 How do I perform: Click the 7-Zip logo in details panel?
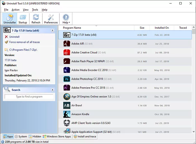tap(7, 30)
